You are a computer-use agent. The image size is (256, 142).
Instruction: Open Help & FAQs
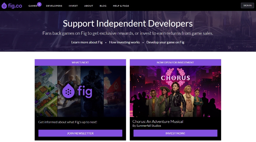[121, 6]
